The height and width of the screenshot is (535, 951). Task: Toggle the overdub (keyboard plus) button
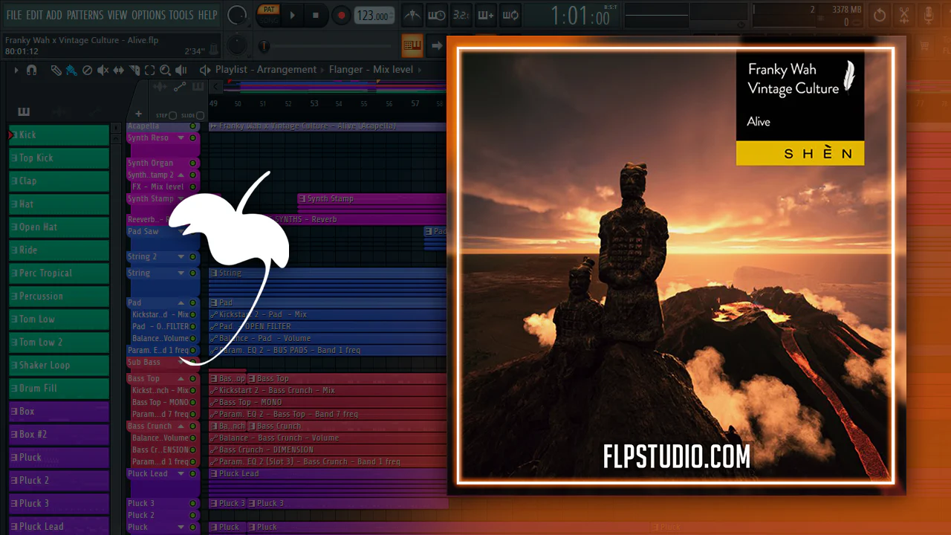[486, 15]
